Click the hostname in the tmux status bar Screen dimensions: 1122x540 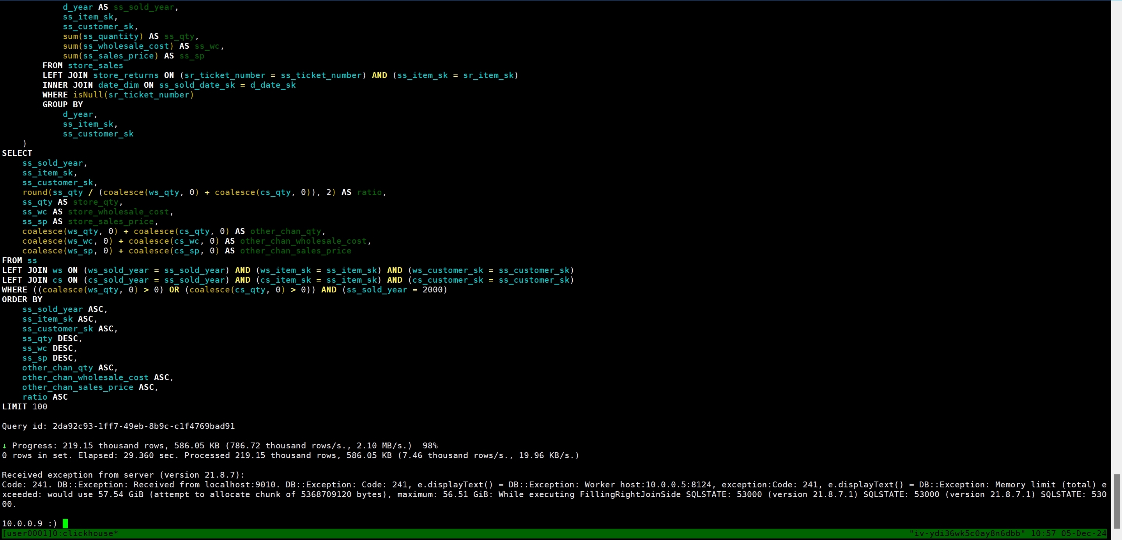coord(967,533)
